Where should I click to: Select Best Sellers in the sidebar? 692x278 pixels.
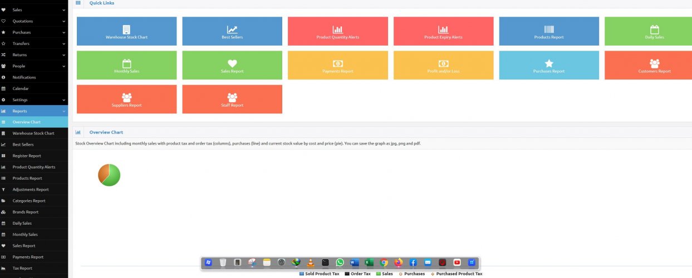pyautogui.click(x=34, y=145)
